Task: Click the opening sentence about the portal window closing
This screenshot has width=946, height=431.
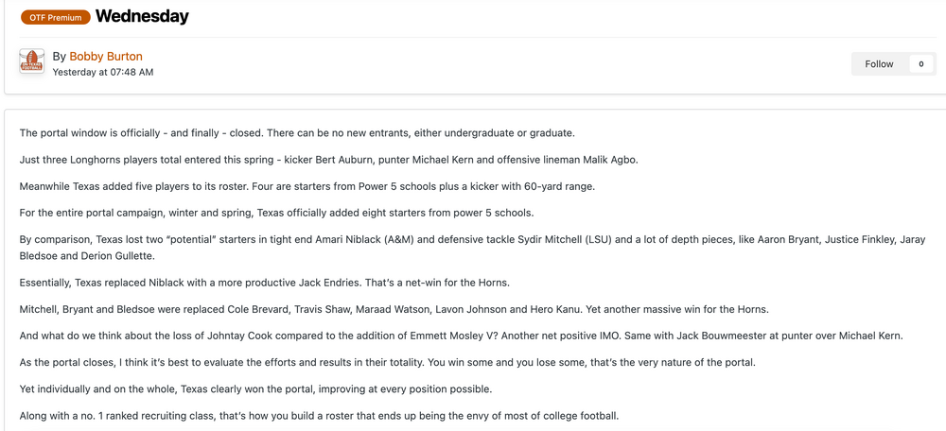Action: 296,133
